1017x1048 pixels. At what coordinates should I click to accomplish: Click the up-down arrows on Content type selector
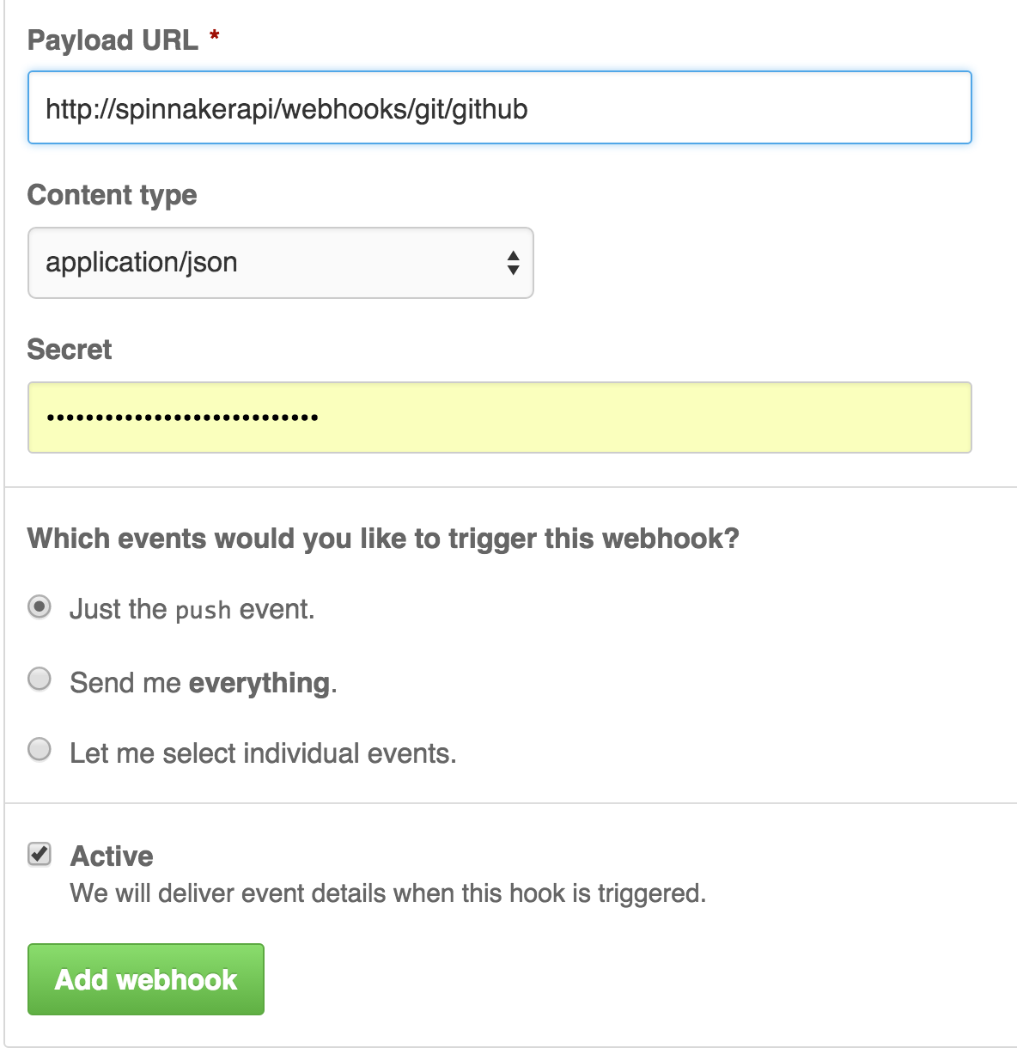pyautogui.click(x=513, y=263)
